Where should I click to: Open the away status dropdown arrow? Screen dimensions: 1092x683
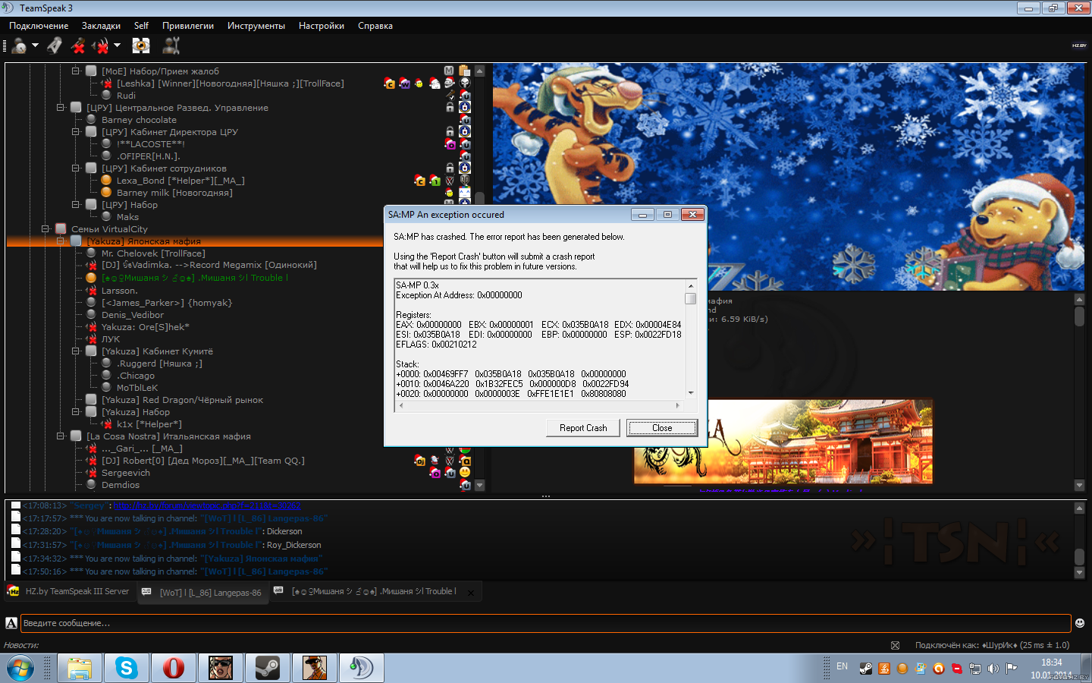tap(35, 46)
